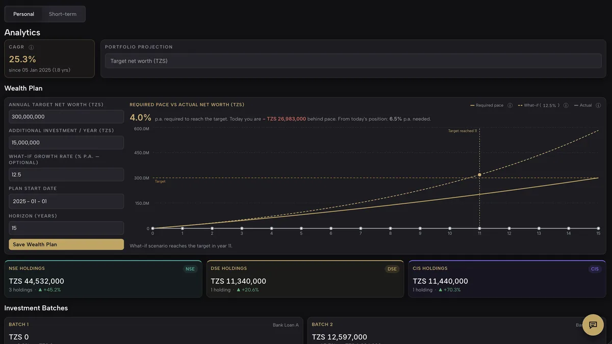Image resolution: width=612 pixels, height=344 pixels.
Task: Open the Plan Start Date picker
Action: pyautogui.click(x=66, y=201)
